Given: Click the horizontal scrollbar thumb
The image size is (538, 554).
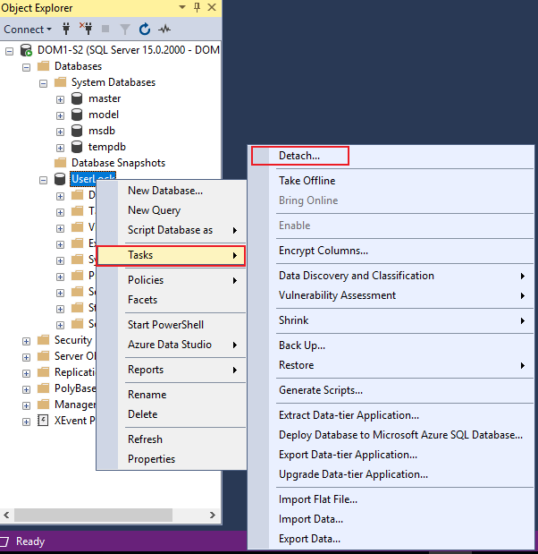Looking at the screenshot, I should click(93, 515).
